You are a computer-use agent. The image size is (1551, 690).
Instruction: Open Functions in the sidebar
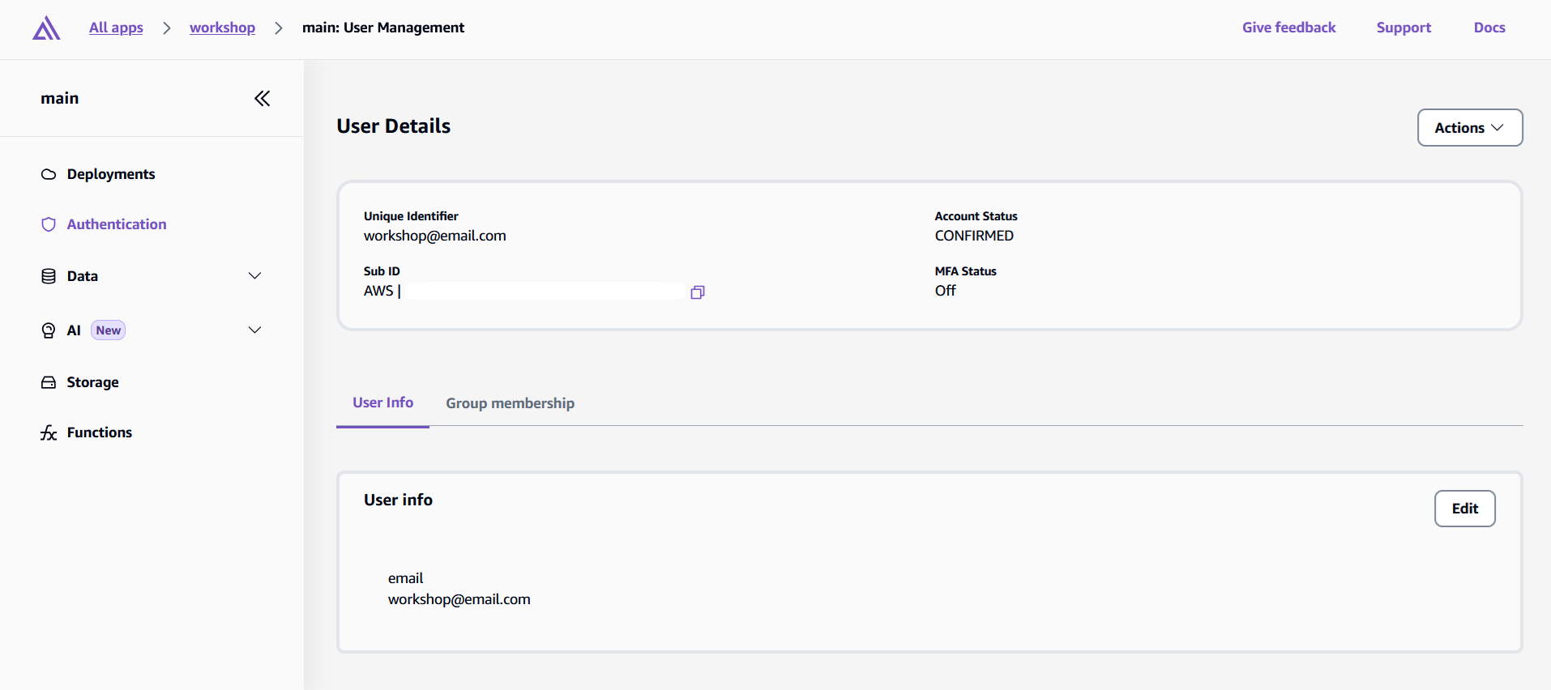point(99,432)
